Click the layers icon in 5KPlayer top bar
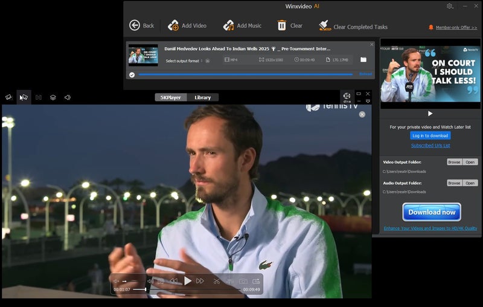This screenshot has height=307, width=483. pos(53,97)
